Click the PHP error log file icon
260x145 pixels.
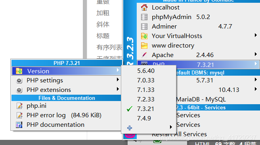(19, 115)
